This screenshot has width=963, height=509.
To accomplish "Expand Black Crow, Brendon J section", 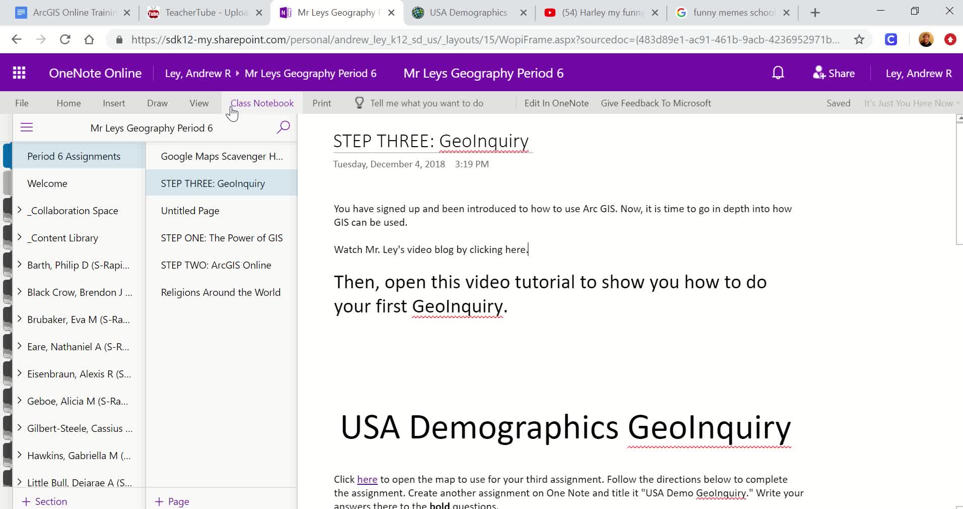I will coord(19,292).
